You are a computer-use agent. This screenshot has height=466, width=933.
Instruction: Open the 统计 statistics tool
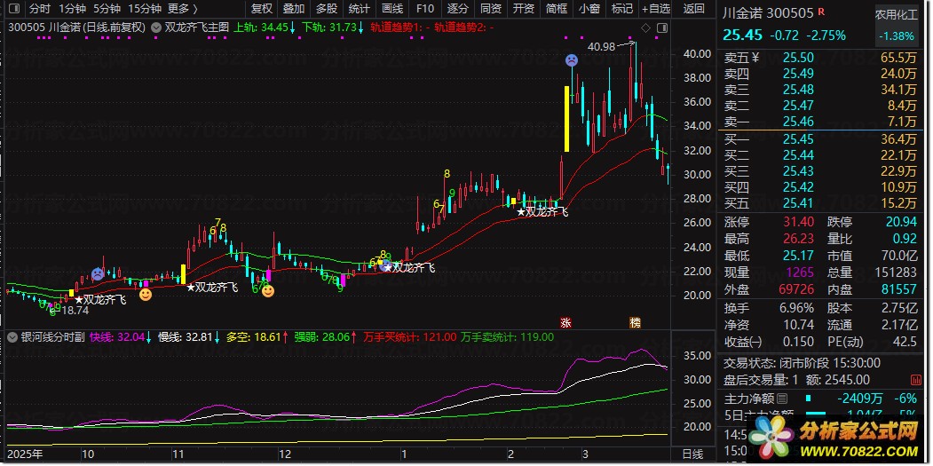pos(359,8)
